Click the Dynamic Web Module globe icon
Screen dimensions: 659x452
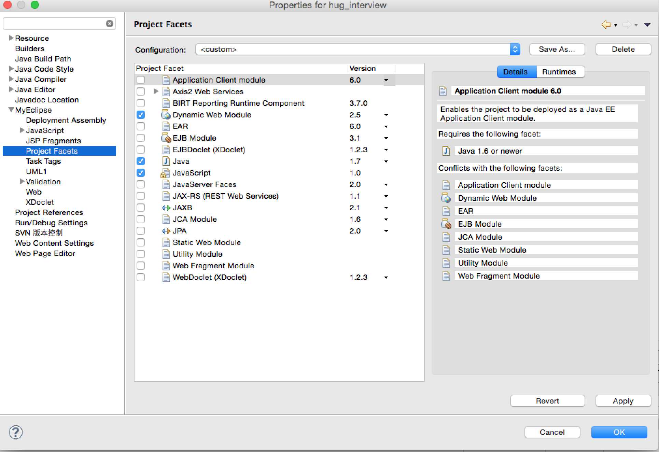point(166,115)
